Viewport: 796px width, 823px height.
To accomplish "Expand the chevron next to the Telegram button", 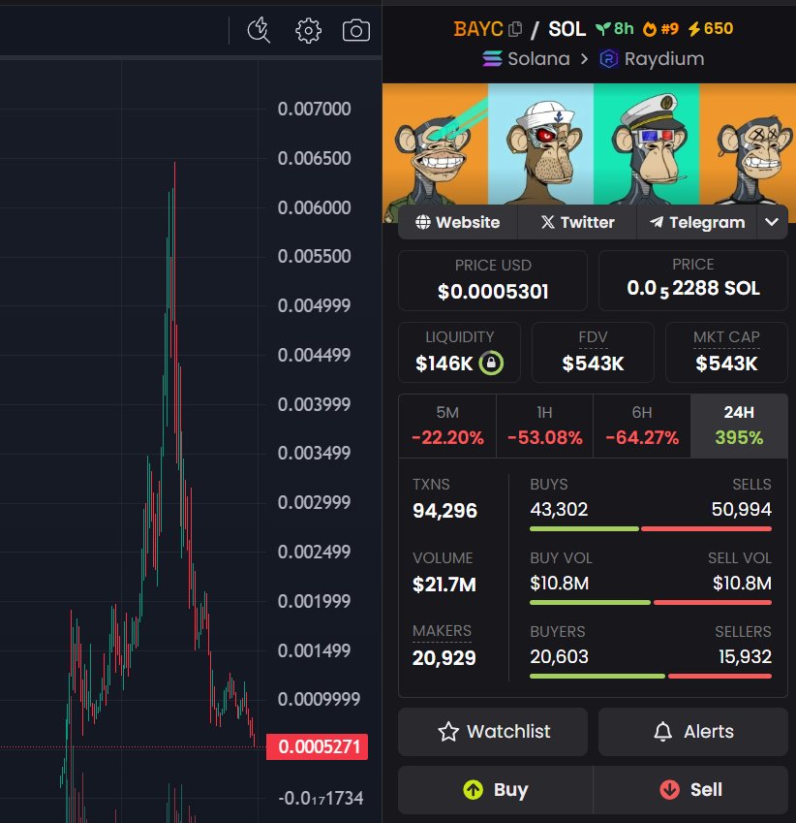I will [x=772, y=222].
